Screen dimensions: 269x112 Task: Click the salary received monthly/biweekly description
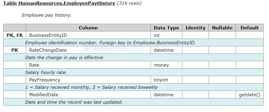[91, 87]
